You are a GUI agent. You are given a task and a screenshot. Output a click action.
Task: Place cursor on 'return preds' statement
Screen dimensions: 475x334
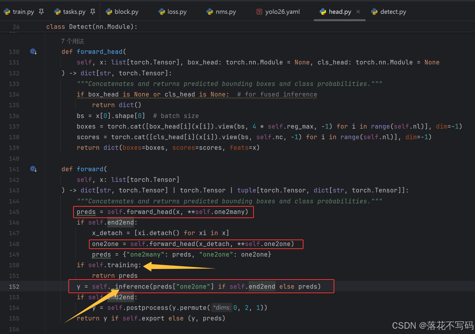pyautogui.click(x=115, y=276)
